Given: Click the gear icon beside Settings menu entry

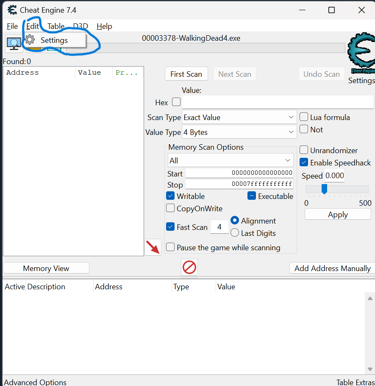Looking at the screenshot, I should pos(30,39).
